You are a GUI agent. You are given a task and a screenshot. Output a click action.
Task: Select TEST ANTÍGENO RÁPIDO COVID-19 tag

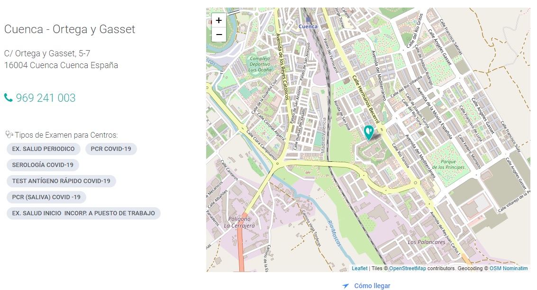(61, 181)
